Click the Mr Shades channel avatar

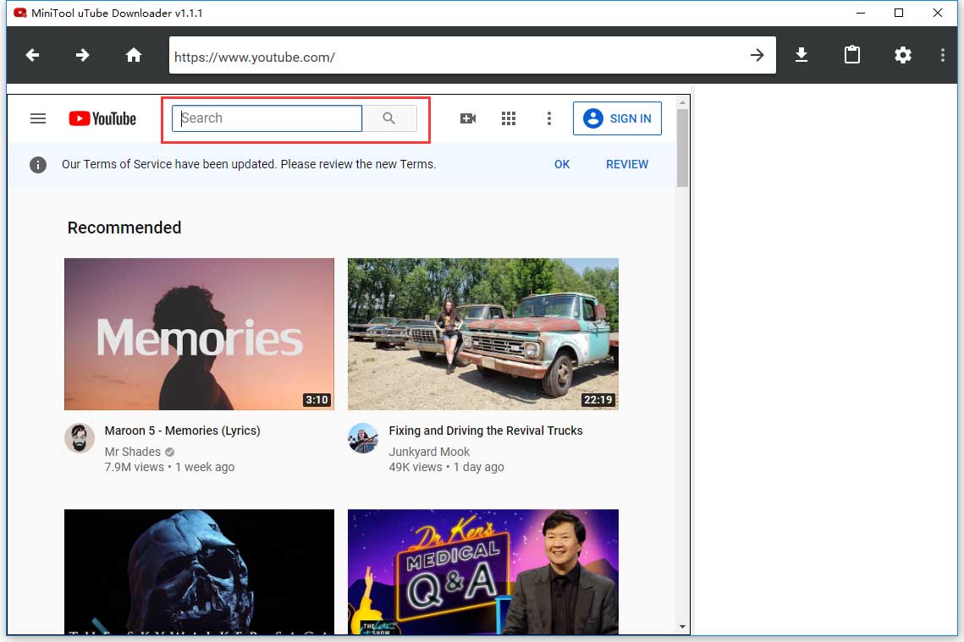80,438
